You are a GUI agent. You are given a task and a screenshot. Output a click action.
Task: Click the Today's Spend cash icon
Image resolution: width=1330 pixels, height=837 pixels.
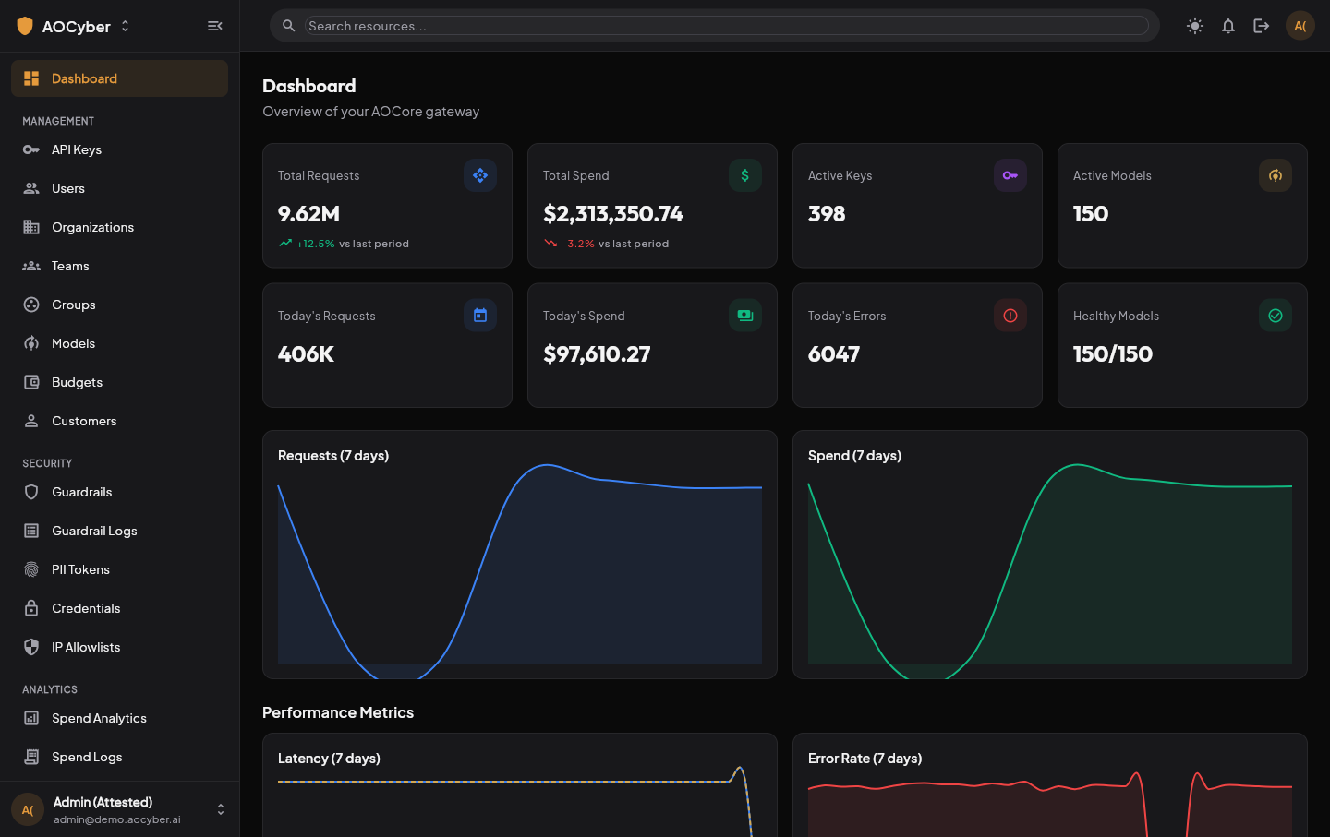(x=745, y=316)
